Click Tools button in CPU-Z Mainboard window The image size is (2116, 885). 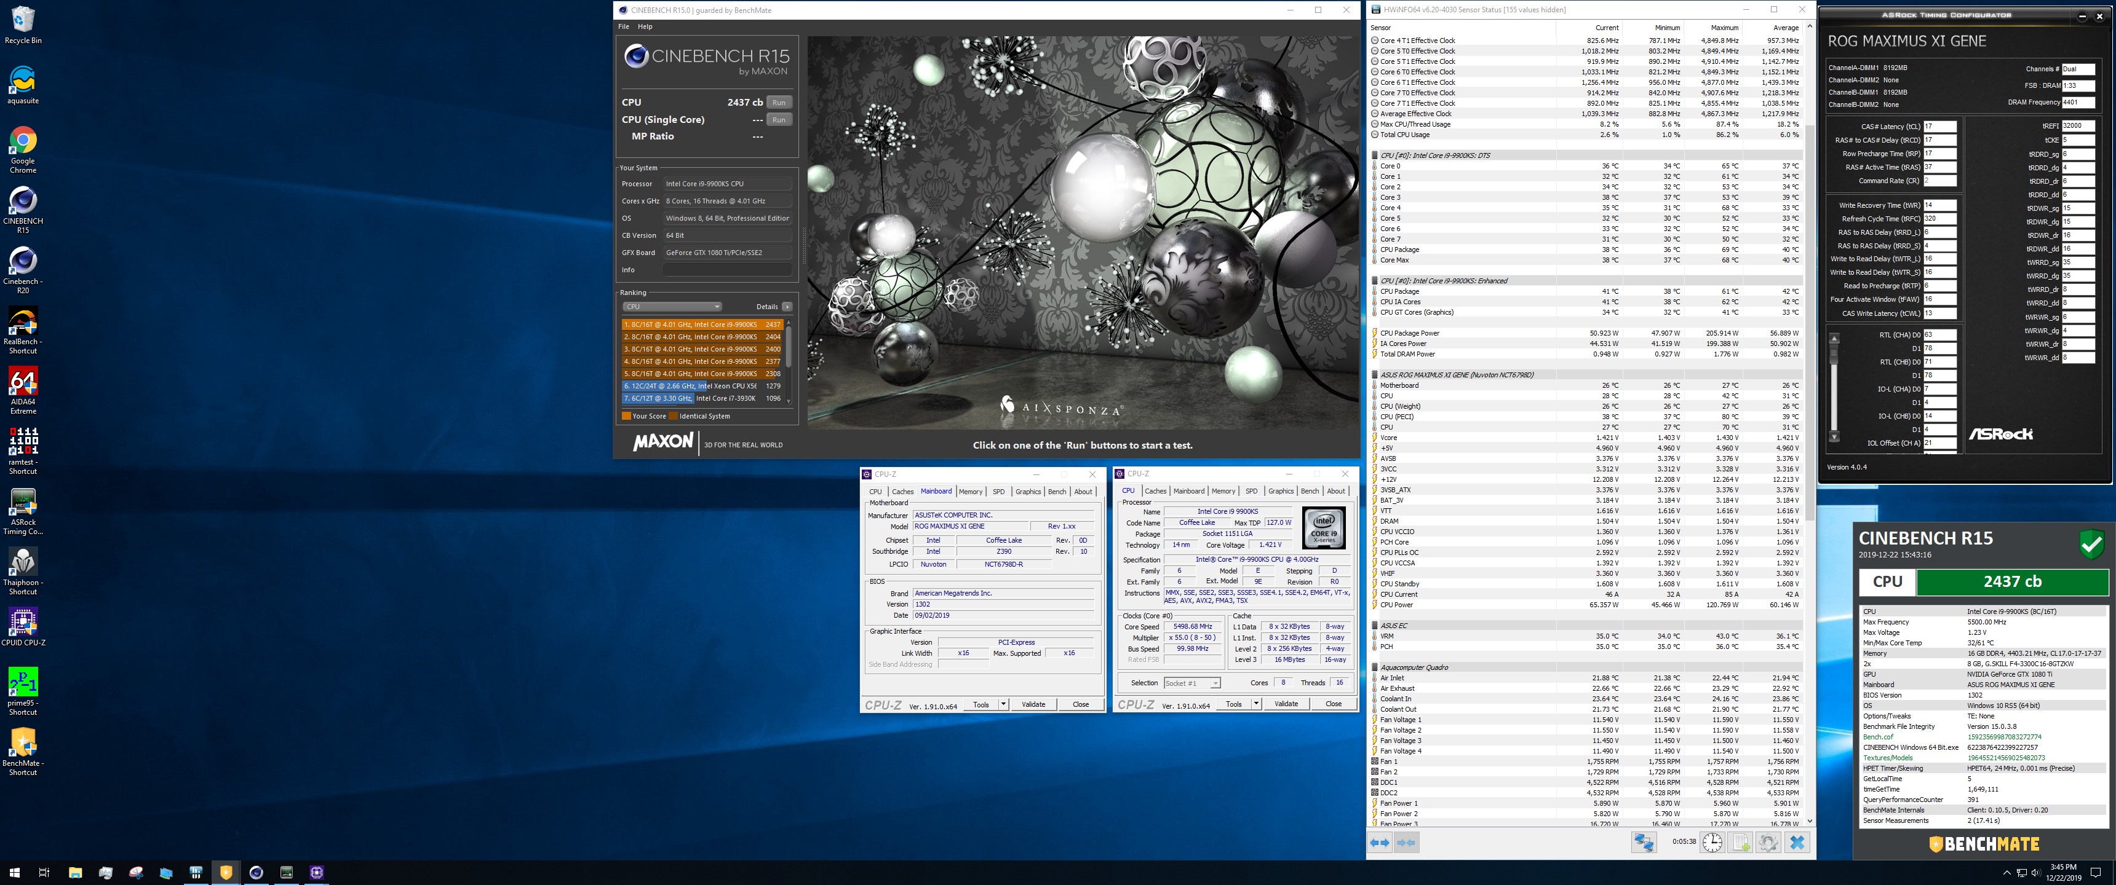[x=980, y=704]
